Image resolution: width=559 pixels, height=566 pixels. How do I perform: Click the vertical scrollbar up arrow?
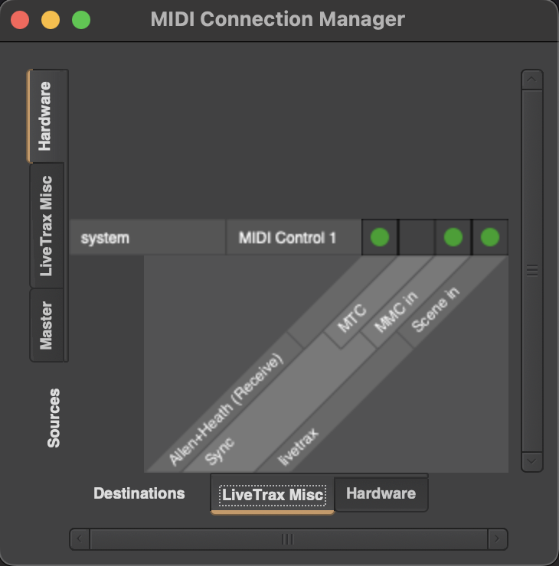(x=531, y=80)
